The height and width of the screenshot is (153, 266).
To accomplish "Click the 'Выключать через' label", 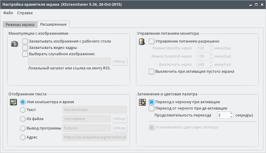I will pyautogui.click(x=175, y=65).
